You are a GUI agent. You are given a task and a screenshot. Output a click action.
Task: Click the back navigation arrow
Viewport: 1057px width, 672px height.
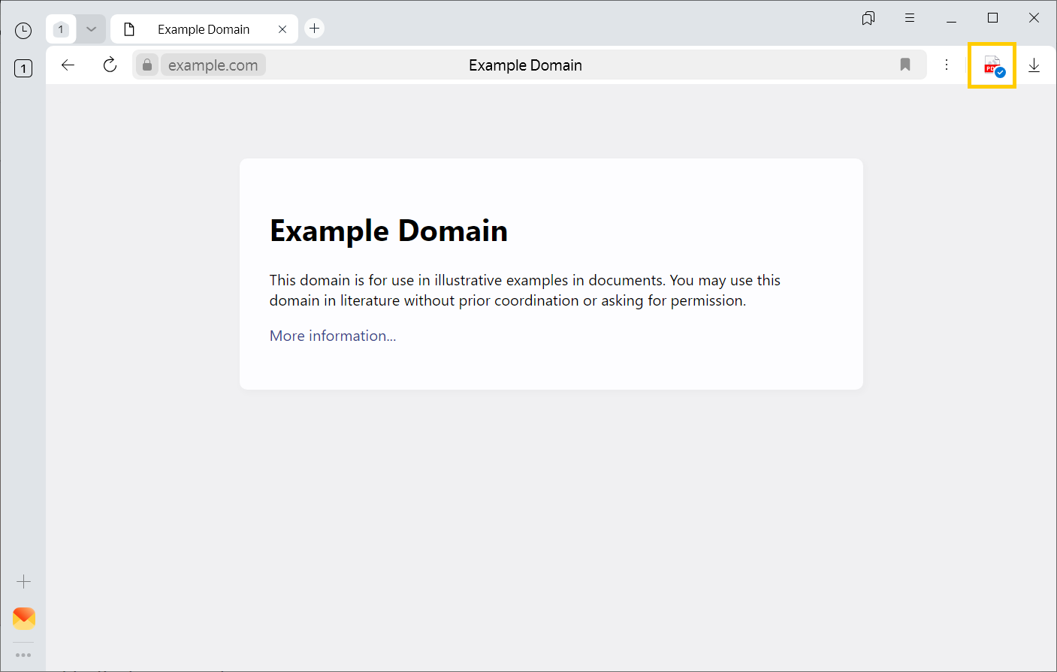[68, 65]
